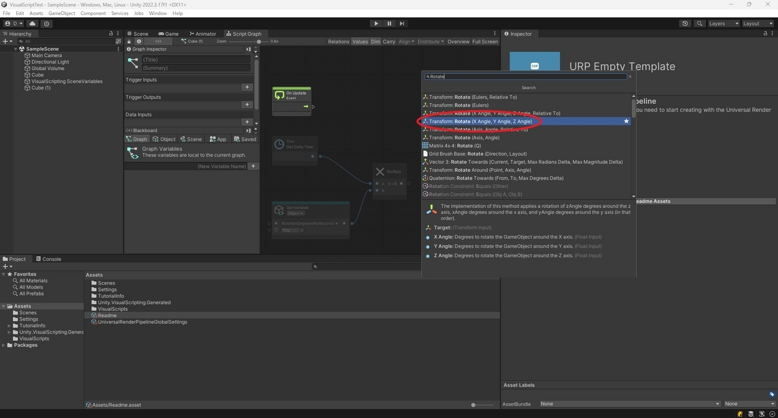Add the new graph variable with plus
778x418 pixels.
click(253, 167)
